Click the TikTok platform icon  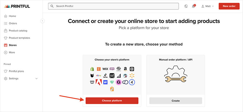(x=105, y=75)
